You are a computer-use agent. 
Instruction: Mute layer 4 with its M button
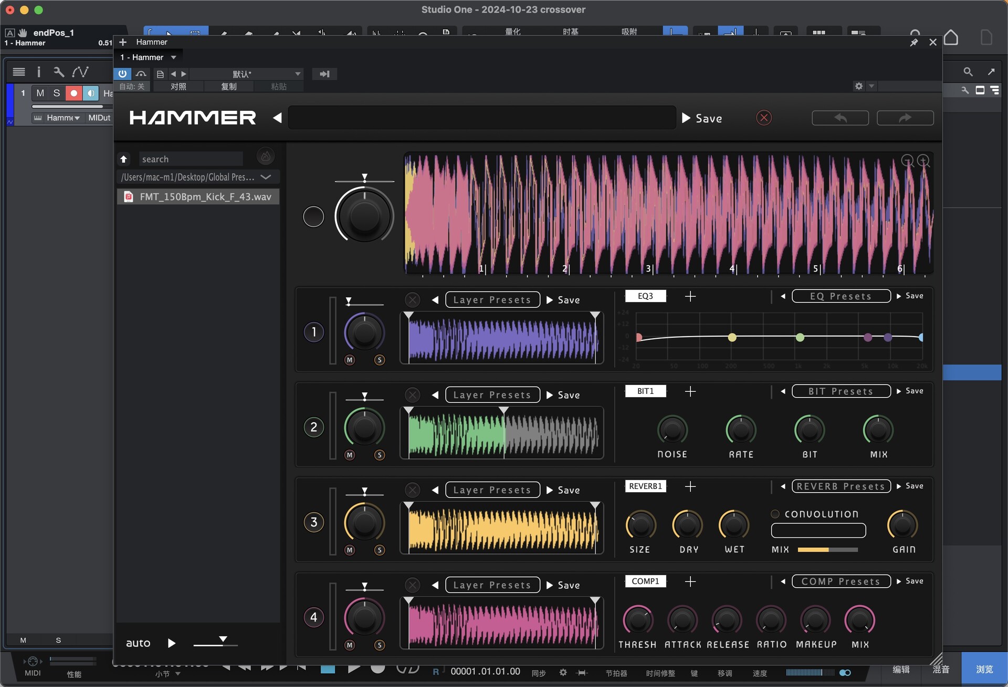(350, 645)
